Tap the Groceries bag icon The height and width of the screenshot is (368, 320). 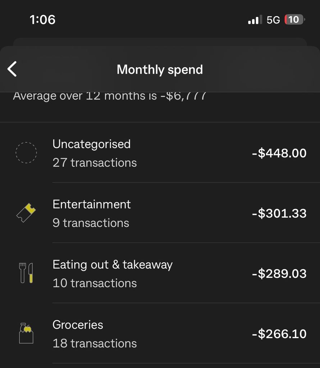[26, 333]
